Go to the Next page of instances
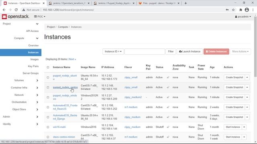The width and height of the screenshot is (257, 144). point(72,59)
